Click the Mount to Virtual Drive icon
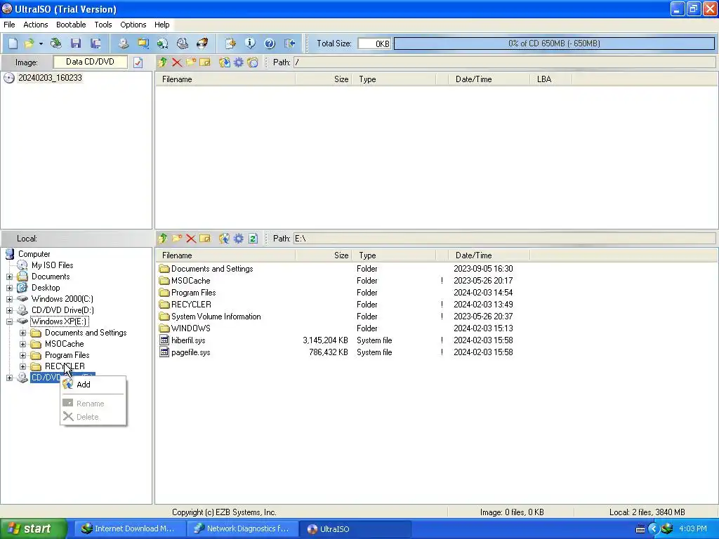 183,44
